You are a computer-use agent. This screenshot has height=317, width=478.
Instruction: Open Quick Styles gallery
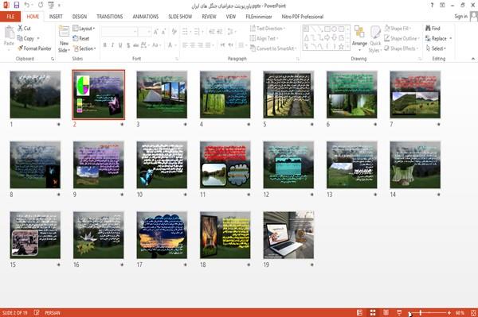[x=375, y=39]
